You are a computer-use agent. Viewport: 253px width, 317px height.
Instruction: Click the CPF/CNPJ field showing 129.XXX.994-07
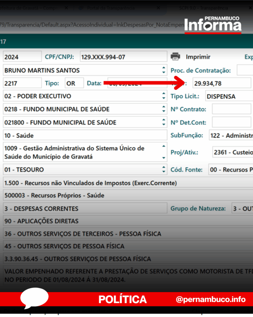pyautogui.click(x=123, y=57)
